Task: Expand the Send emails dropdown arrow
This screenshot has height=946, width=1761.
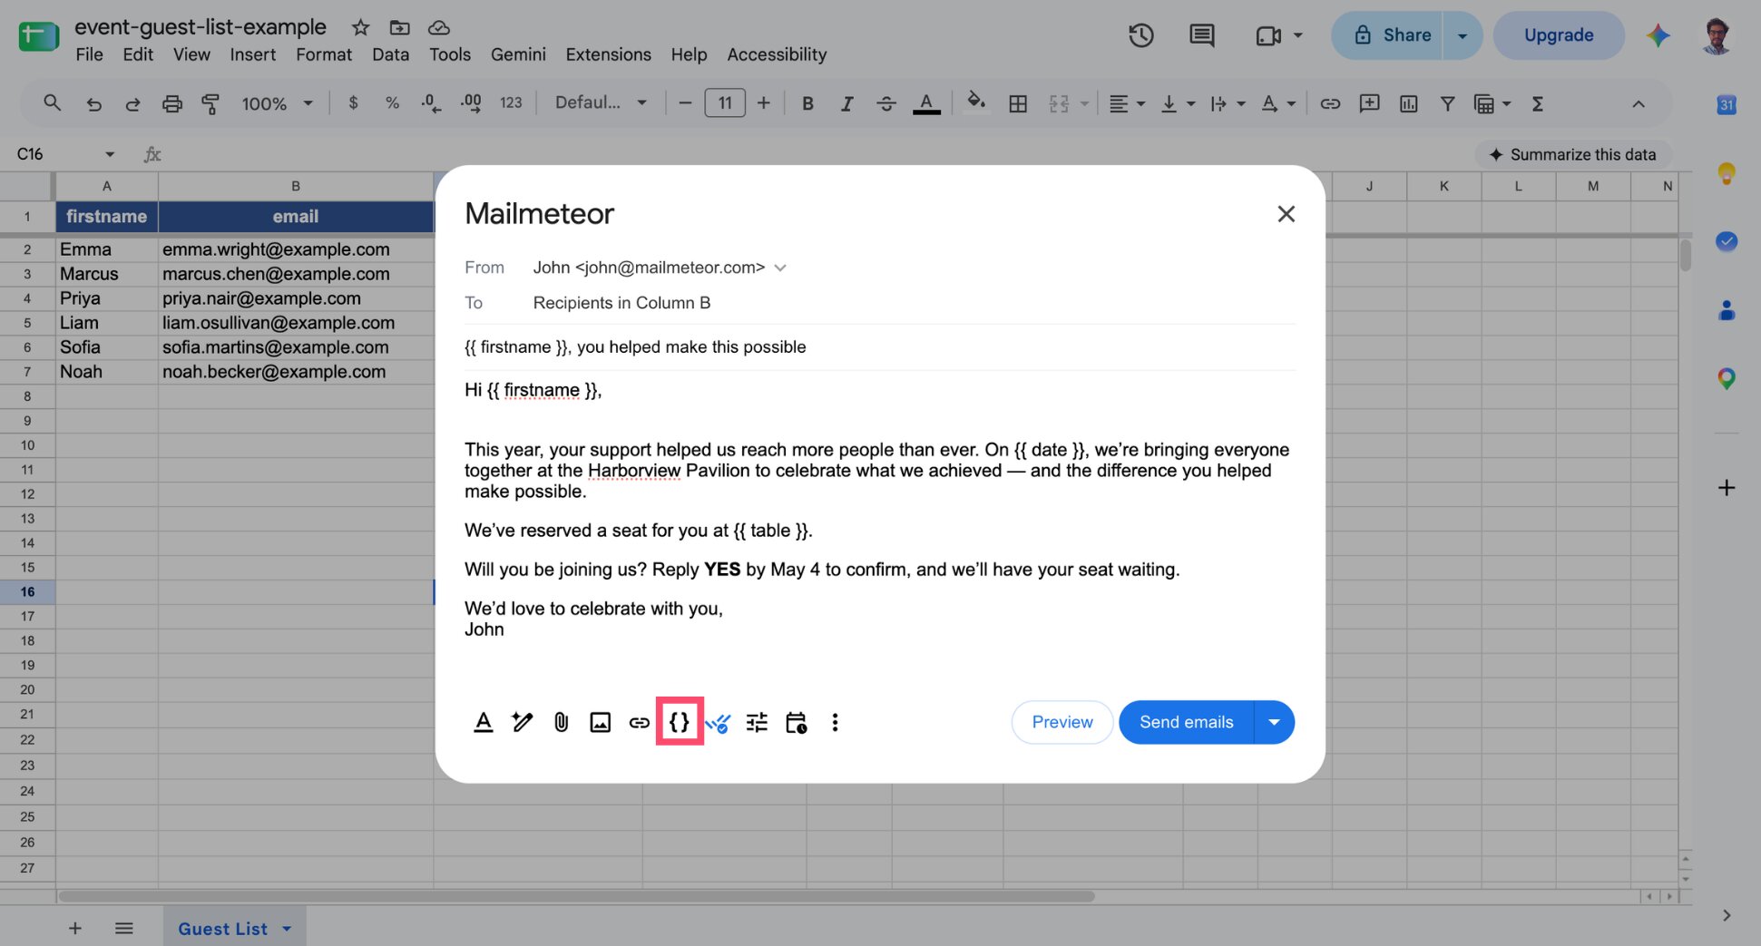Action: point(1274,722)
